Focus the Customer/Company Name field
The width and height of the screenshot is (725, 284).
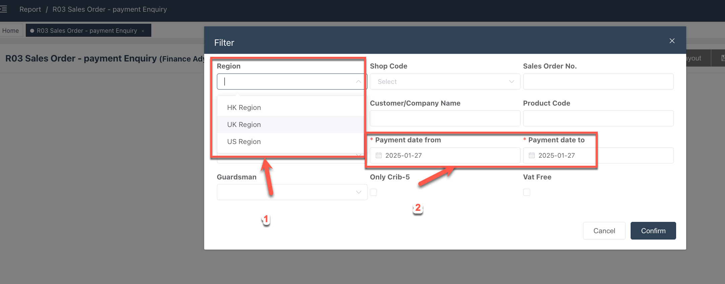(x=445, y=118)
